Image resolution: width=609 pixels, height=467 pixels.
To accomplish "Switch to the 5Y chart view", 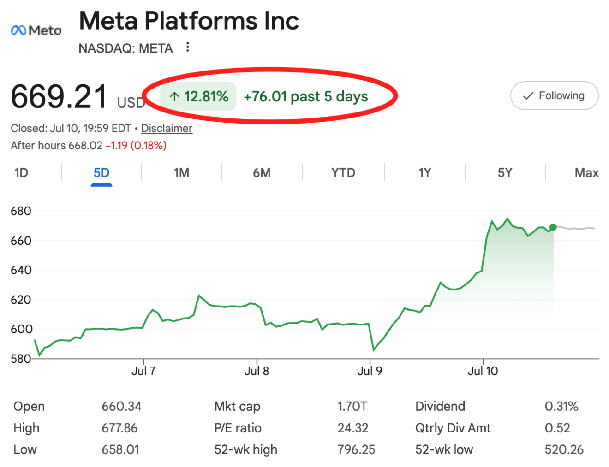I will (505, 173).
